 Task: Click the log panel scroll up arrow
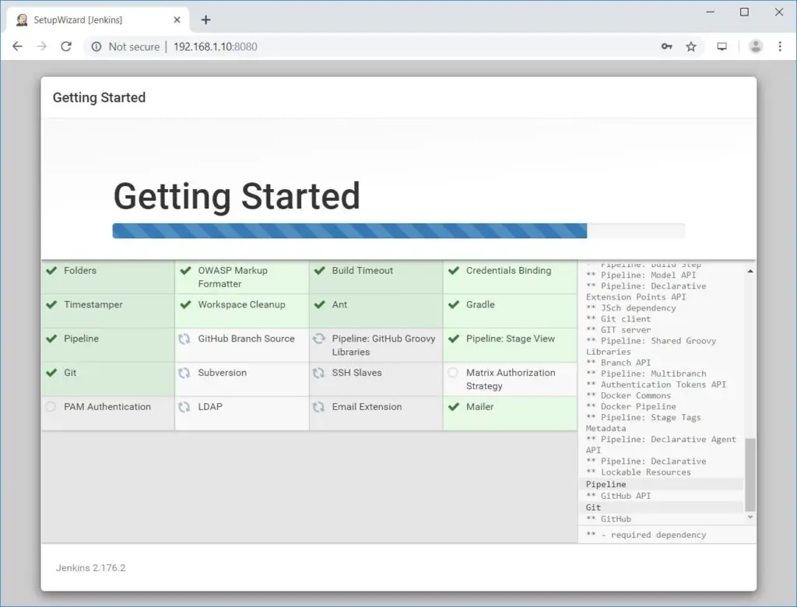pyautogui.click(x=750, y=272)
